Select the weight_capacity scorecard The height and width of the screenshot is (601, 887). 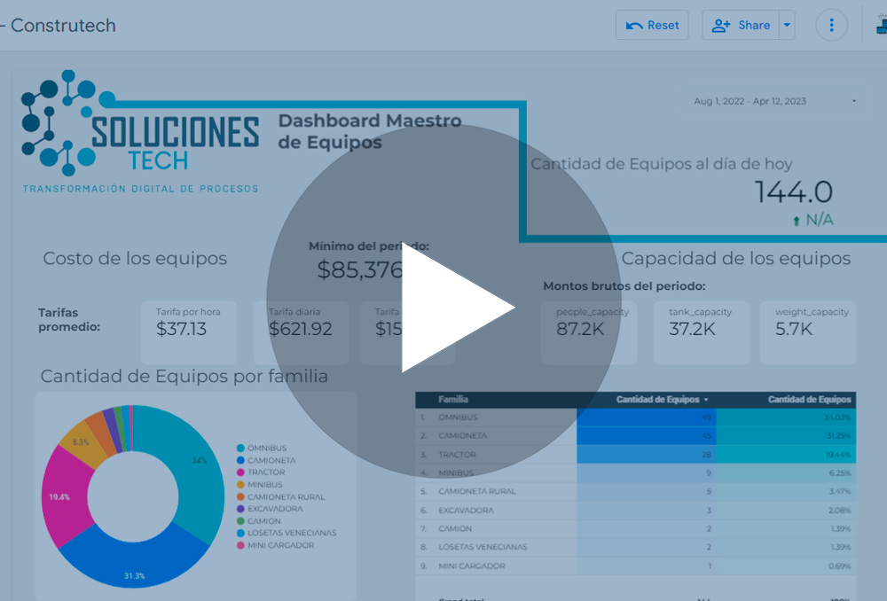pos(807,332)
